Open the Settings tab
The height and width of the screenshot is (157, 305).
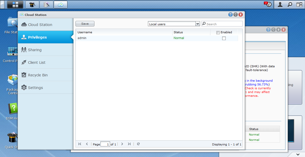tap(46, 87)
